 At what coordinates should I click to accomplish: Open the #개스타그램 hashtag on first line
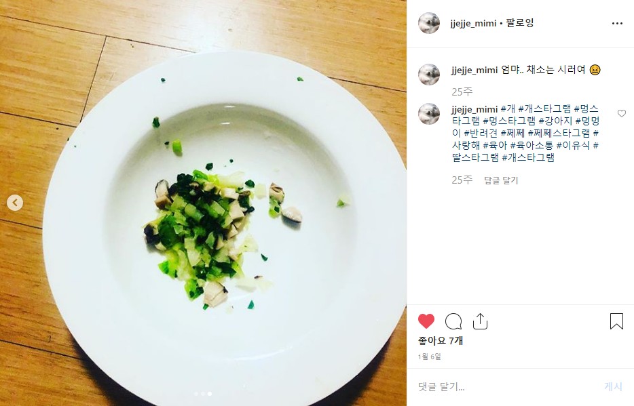coord(544,109)
